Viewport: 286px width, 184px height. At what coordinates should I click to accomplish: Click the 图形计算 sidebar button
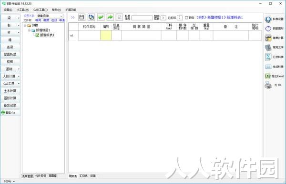(10, 98)
